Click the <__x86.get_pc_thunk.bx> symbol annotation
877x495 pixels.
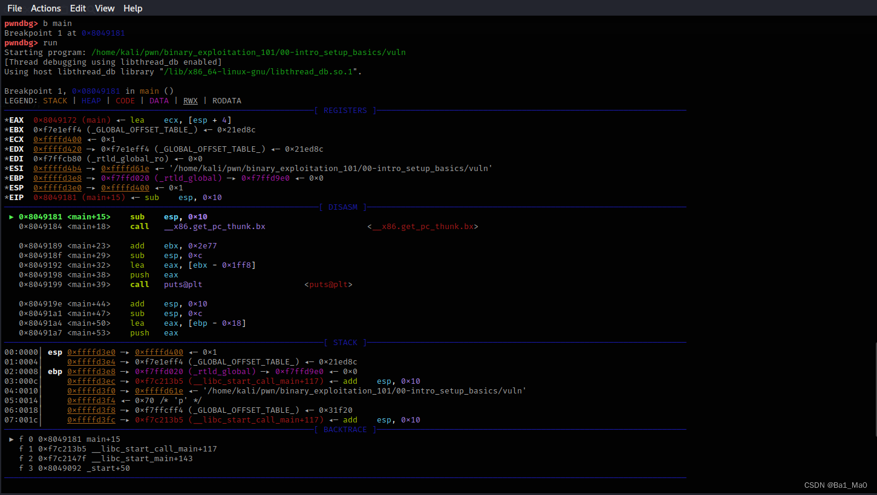pos(423,227)
